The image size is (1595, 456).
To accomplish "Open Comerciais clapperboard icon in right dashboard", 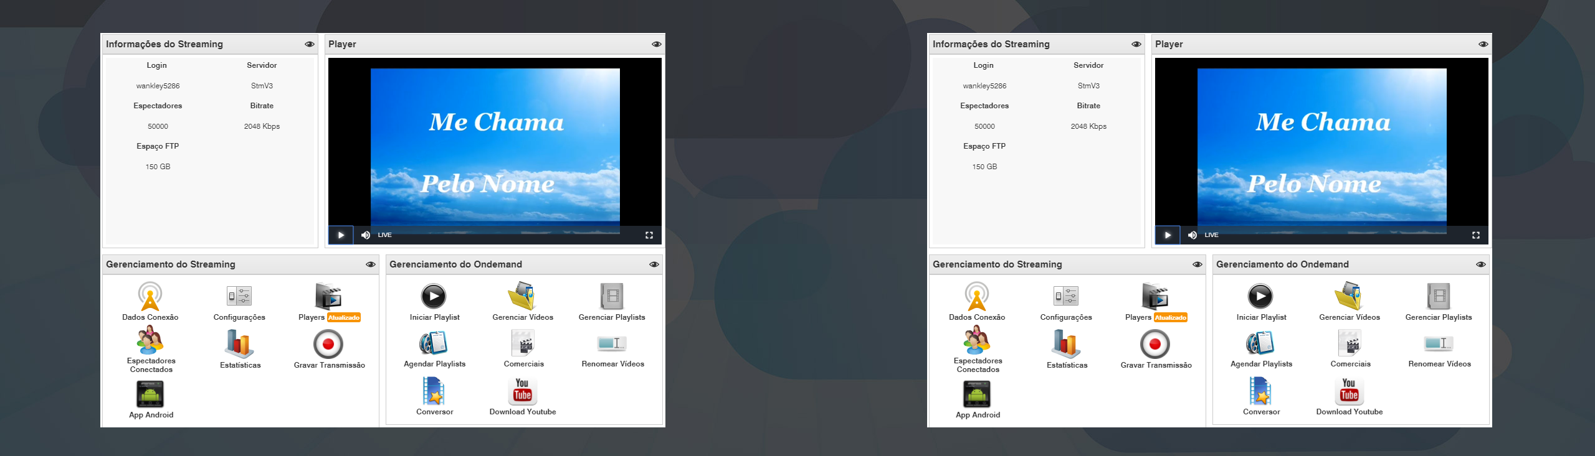I will pos(1350,343).
